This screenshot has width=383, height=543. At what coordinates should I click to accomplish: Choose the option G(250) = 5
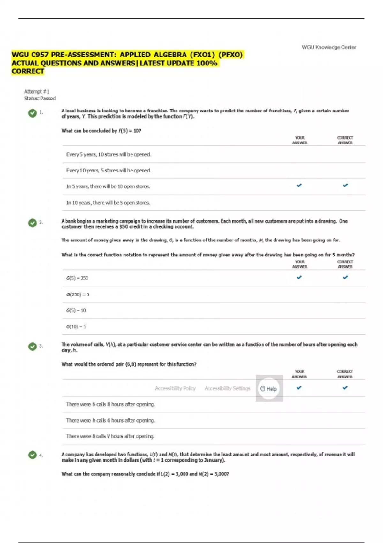pos(78,294)
